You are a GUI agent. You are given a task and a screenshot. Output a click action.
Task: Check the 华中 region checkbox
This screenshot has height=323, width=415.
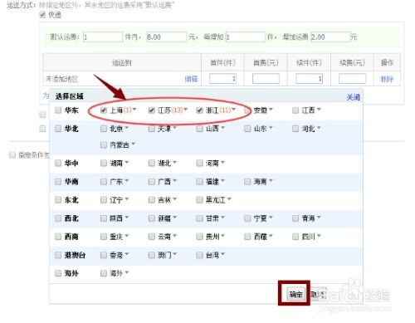58,164
